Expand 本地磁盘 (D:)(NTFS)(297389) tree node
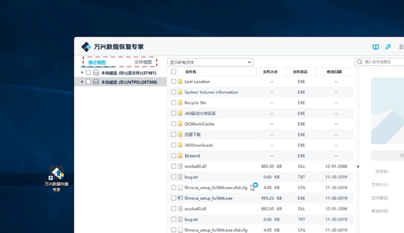Image resolution: width=404 pixels, height=233 pixels. pyautogui.click(x=82, y=82)
